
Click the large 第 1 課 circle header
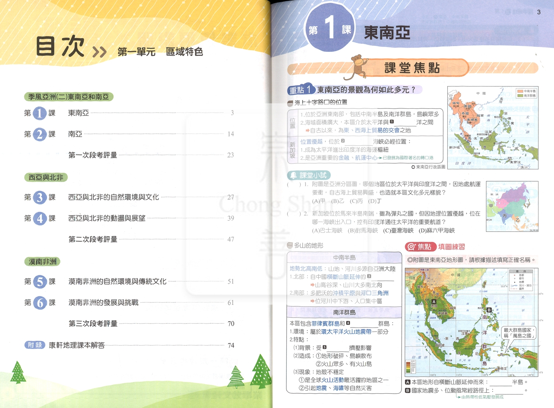[330, 28]
